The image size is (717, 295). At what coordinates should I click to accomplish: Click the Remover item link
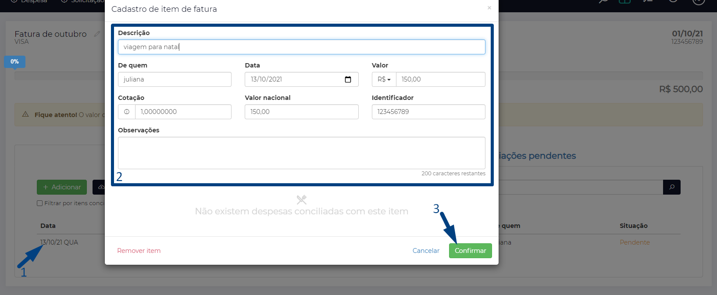click(139, 251)
